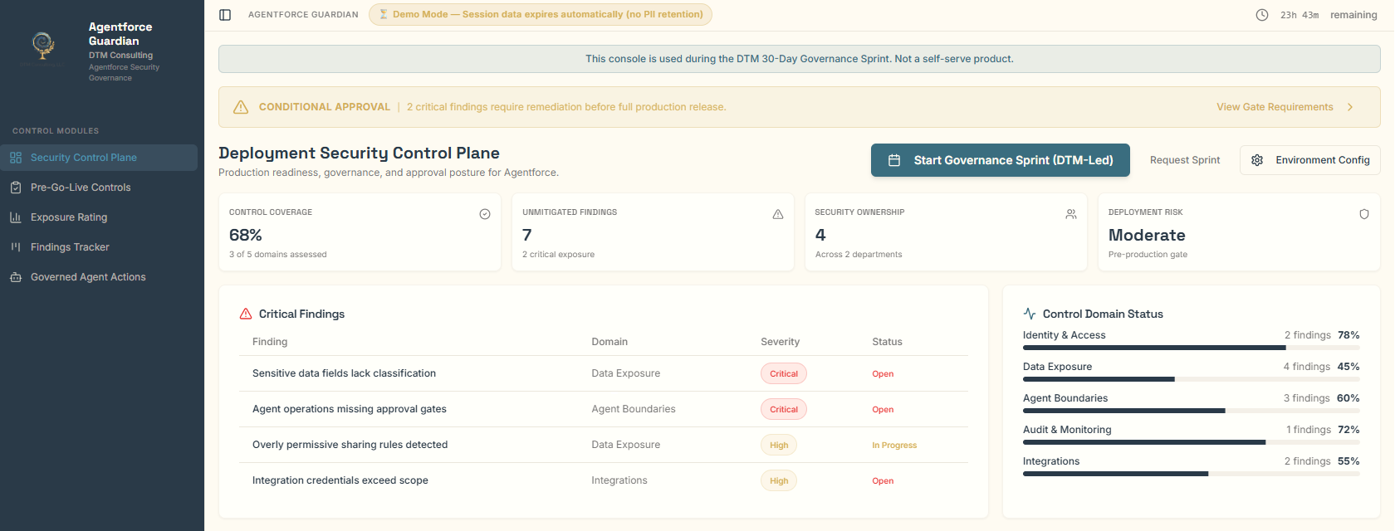Click the clock icon near remaining time

click(x=1262, y=15)
